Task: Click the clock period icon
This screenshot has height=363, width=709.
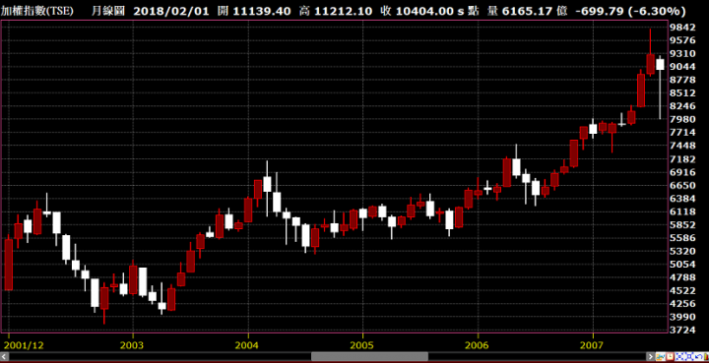Action: coord(670,356)
